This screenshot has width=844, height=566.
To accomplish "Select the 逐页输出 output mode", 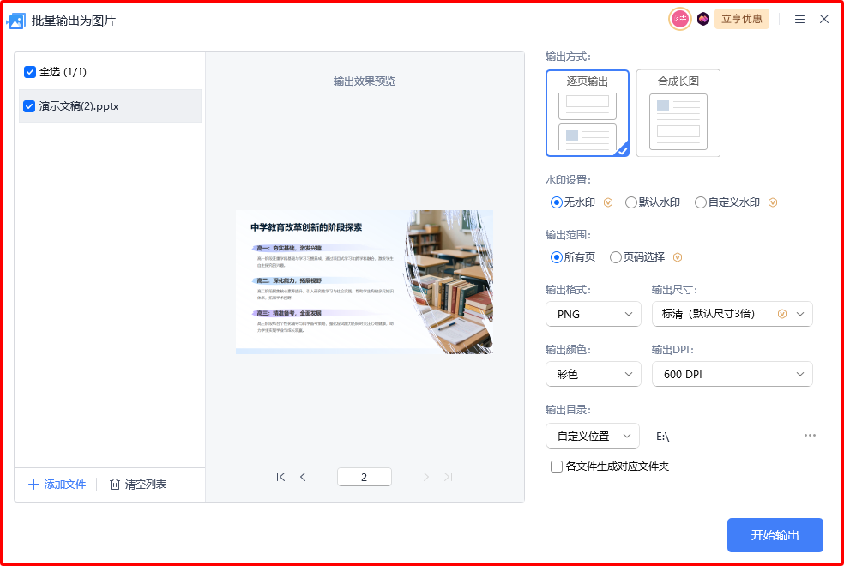I will point(587,112).
